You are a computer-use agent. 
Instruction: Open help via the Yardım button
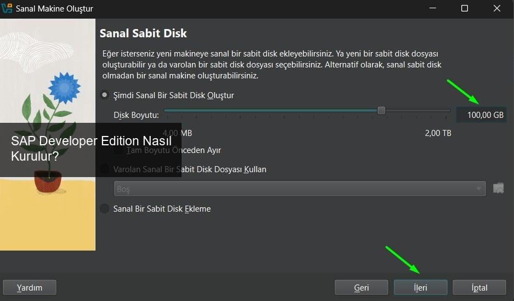[x=30, y=287]
